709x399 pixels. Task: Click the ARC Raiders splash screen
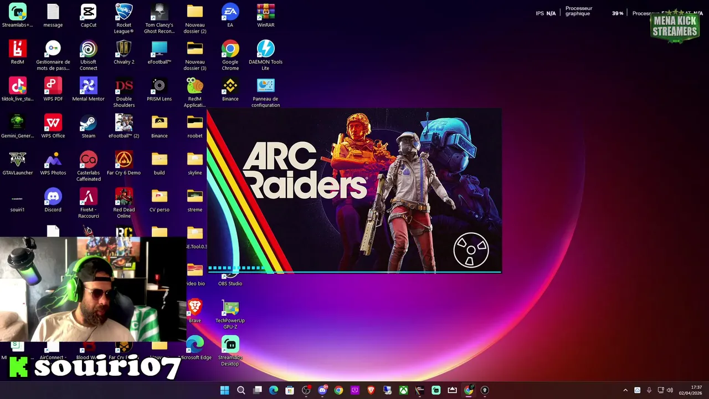[354, 191]
